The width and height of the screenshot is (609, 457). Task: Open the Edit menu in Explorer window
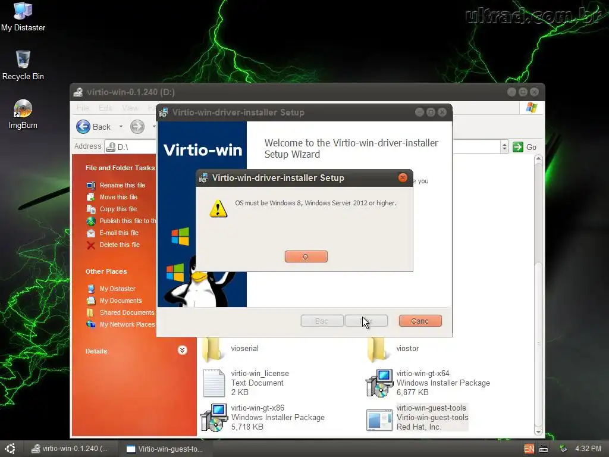click(105, 108)
